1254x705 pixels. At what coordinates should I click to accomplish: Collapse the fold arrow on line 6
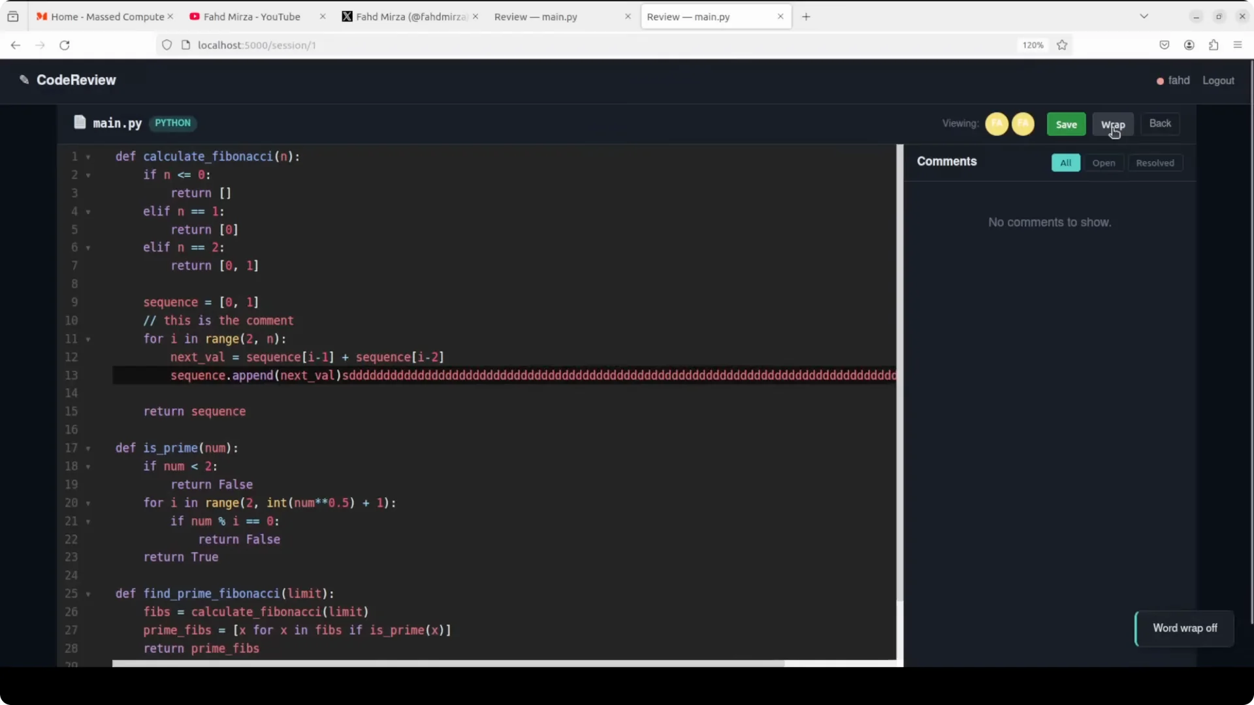[x=88, y=248]
